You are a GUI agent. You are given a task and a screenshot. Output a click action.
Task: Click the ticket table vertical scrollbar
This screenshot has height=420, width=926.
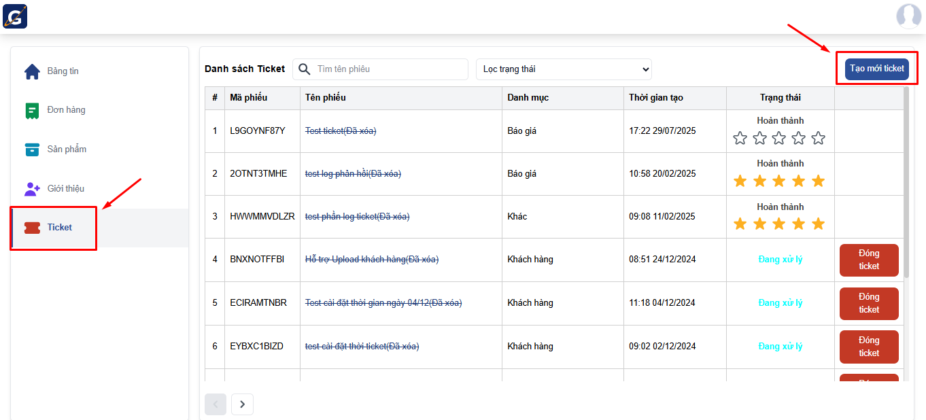(x=906, y=183)
